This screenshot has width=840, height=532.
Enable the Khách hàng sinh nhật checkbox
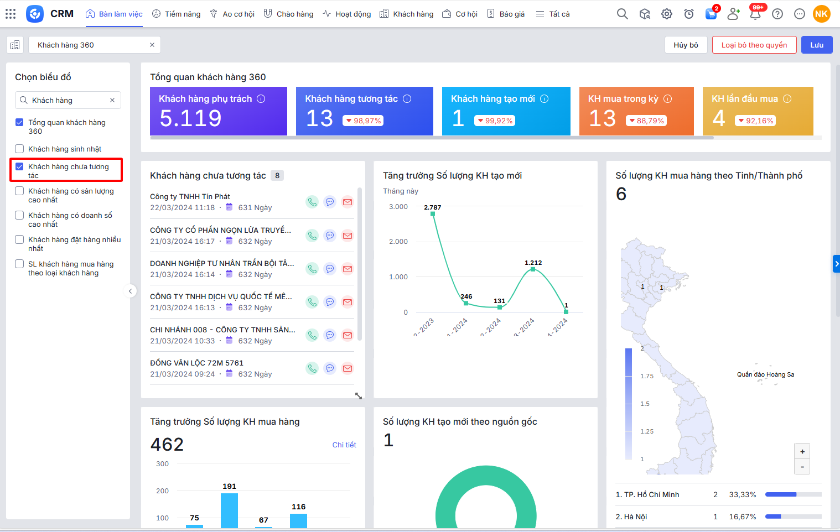tap(19, 149)
